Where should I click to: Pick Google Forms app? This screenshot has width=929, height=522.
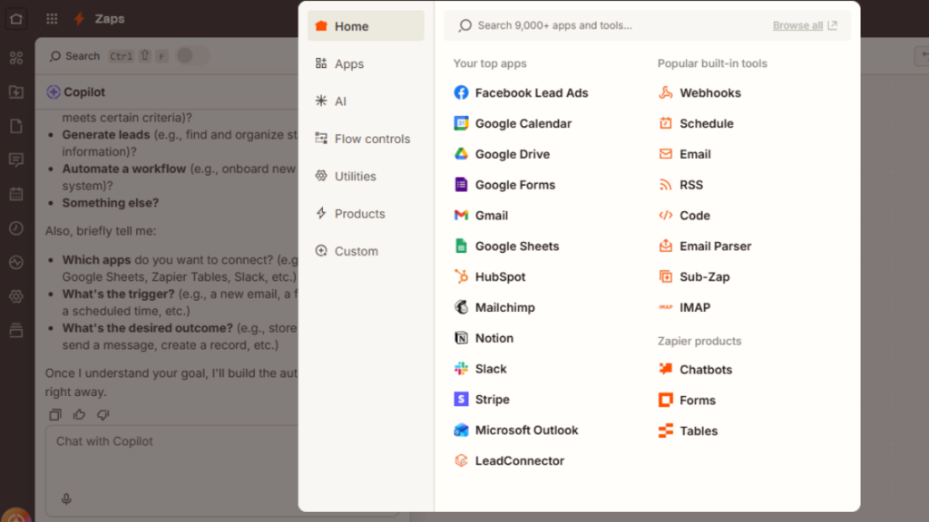pos(504,185)
